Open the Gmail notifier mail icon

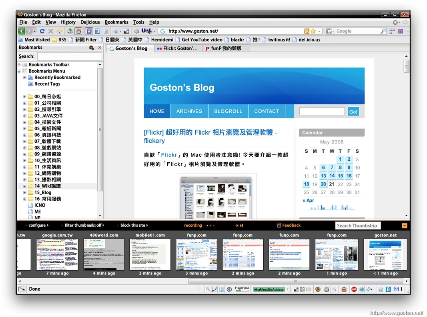click(396, 289)
